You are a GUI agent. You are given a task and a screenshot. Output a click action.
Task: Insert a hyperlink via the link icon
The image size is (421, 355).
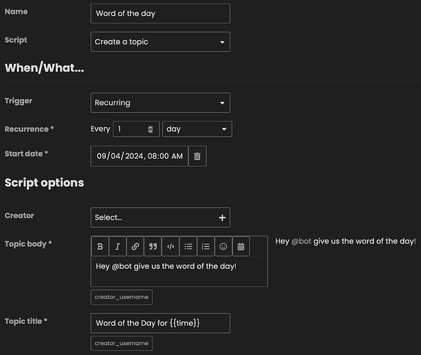[x=135, y=246]
